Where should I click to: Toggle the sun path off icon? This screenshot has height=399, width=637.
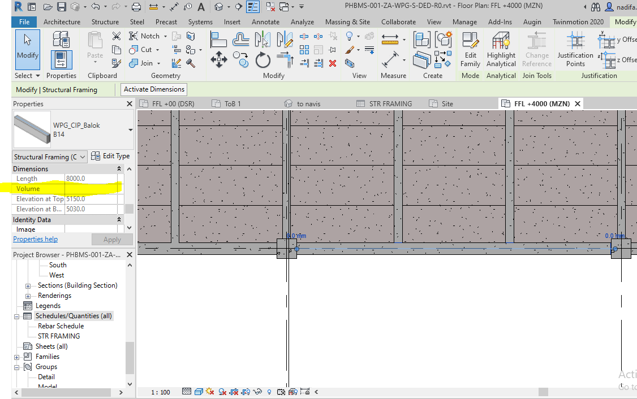click(209, 391)
